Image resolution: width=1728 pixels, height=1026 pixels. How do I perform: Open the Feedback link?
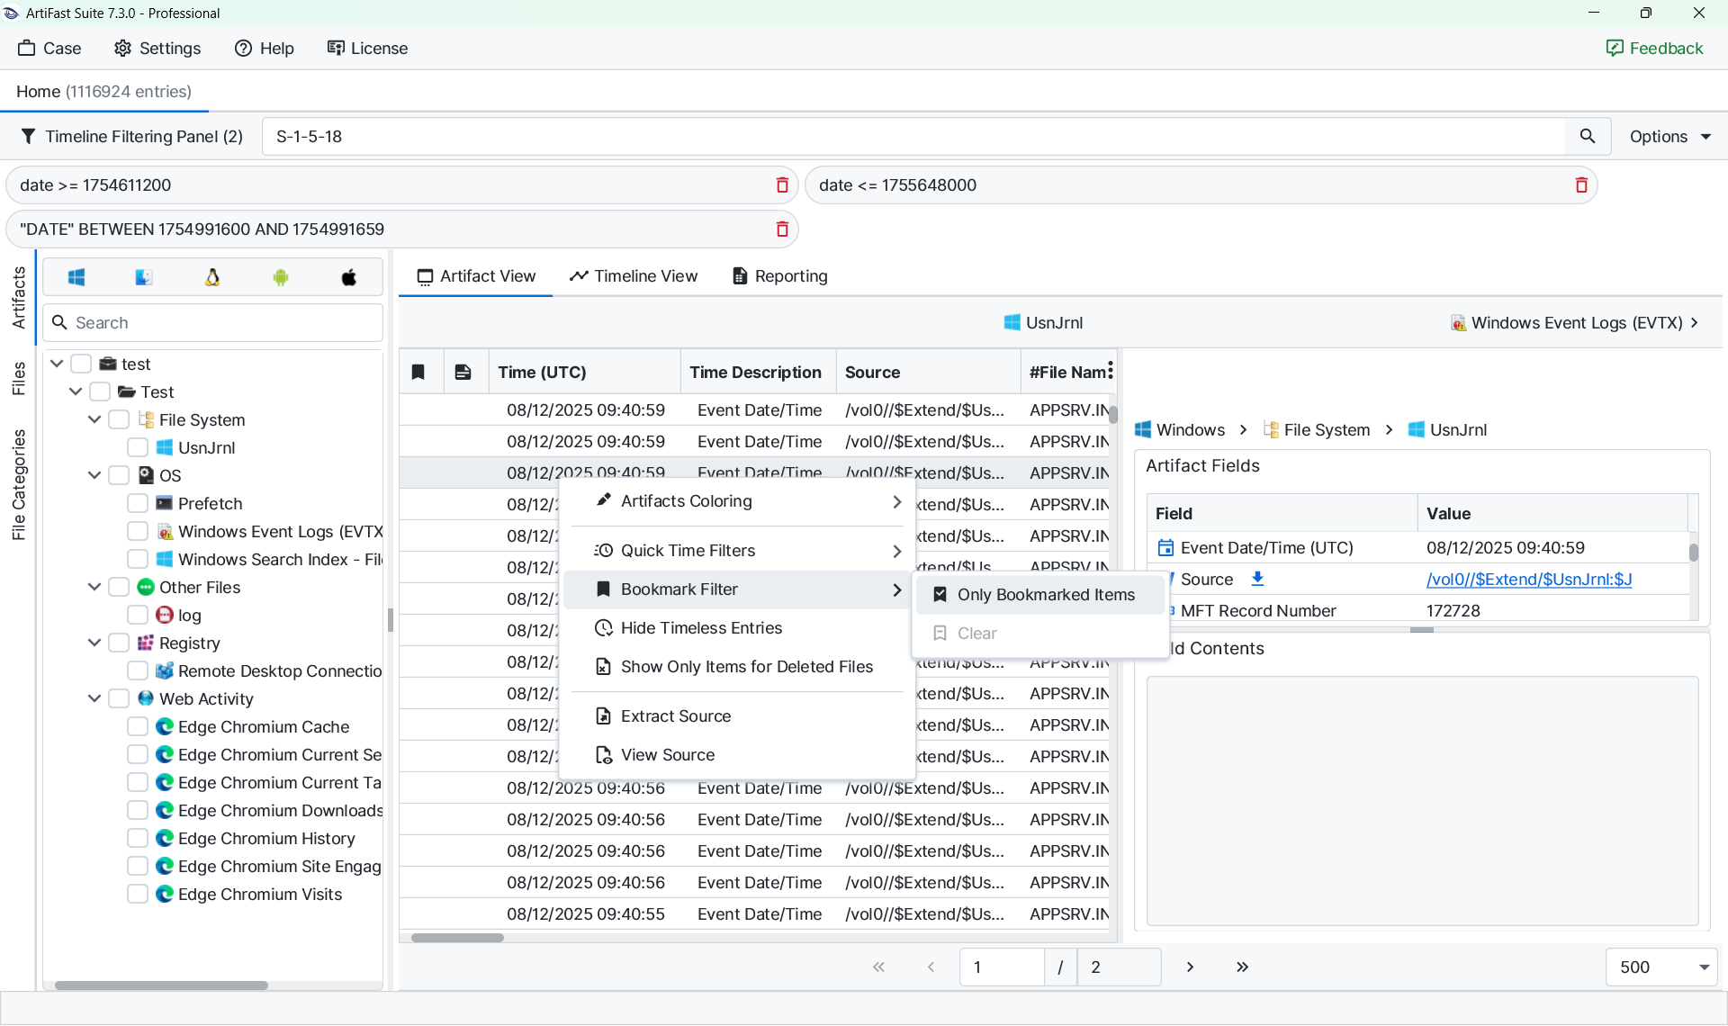tap(1654, 48)
